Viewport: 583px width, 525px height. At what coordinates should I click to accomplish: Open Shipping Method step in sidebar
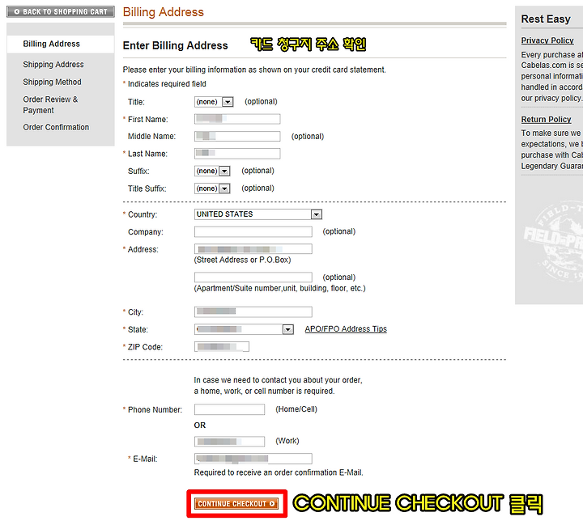[x=52, y=82]
